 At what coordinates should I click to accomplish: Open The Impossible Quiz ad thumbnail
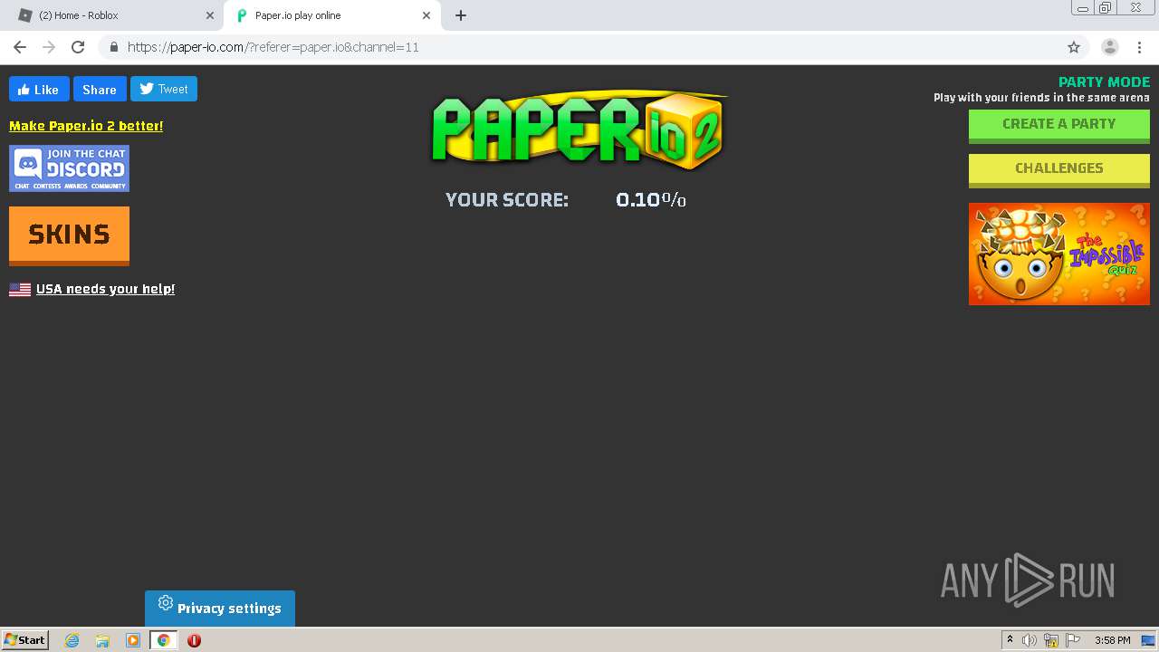1058,254
